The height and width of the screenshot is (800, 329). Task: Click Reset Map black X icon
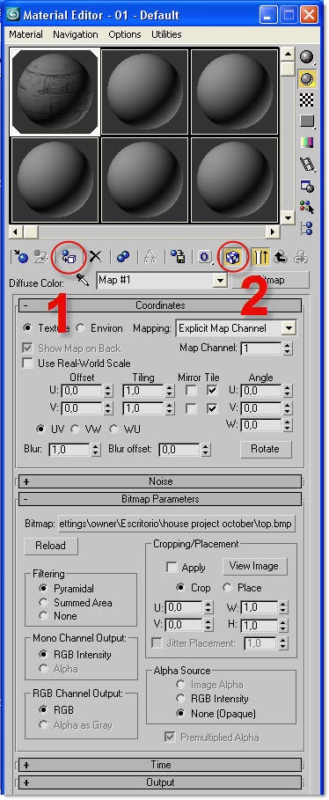coord(95,257)
